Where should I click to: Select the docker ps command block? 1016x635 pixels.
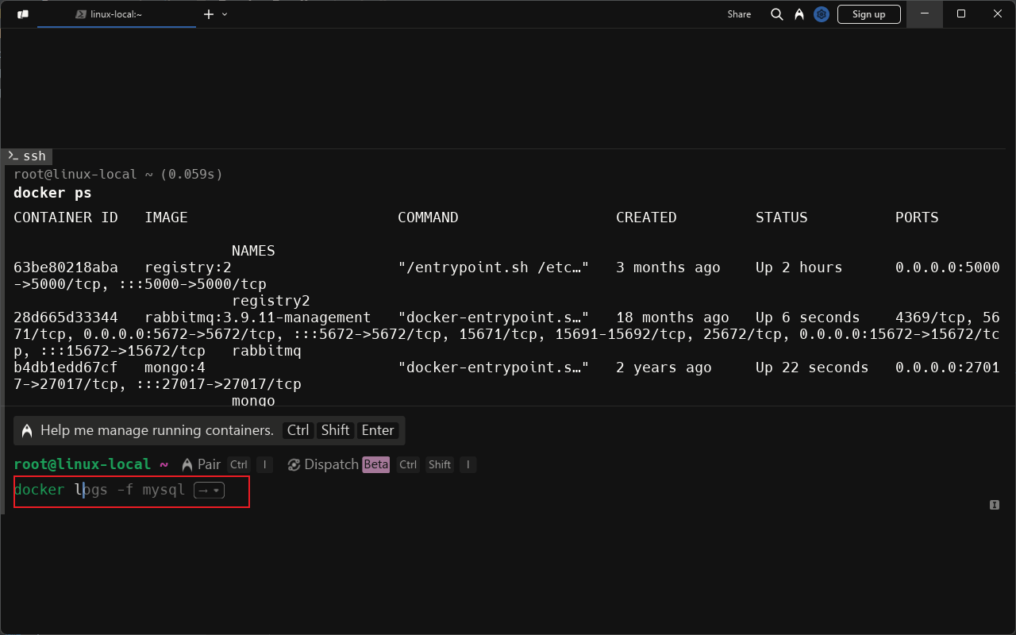[52, 193]
